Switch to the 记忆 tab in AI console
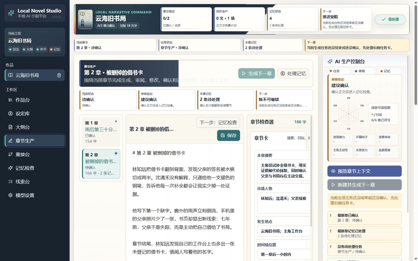Viewport: 418px width, 261px height. pos(390,71)
